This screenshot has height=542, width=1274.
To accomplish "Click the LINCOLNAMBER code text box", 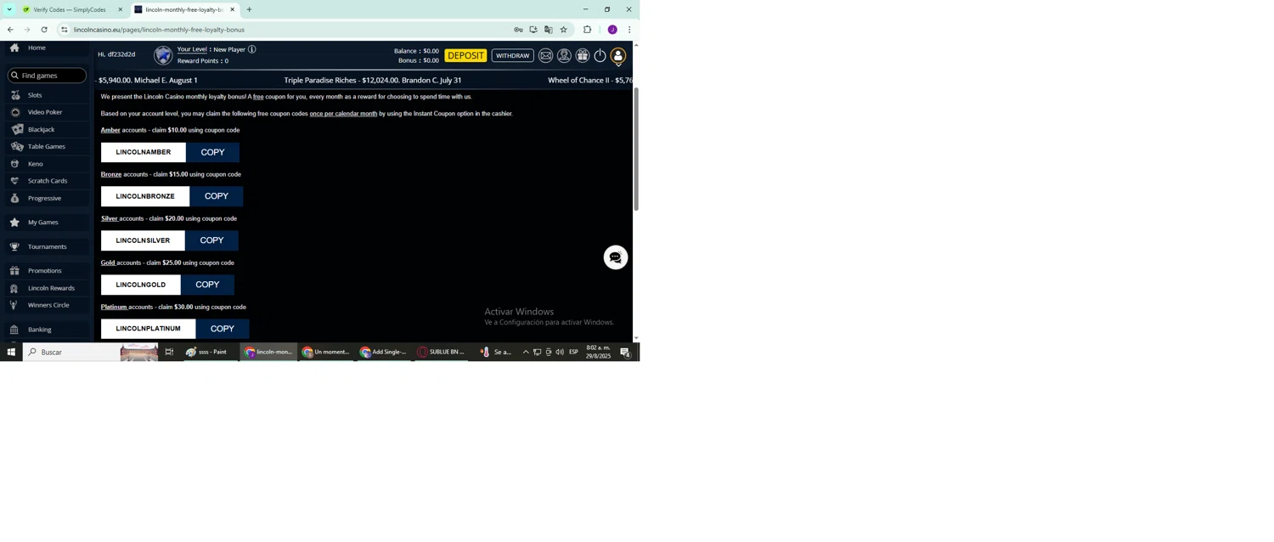I will 144,153.
